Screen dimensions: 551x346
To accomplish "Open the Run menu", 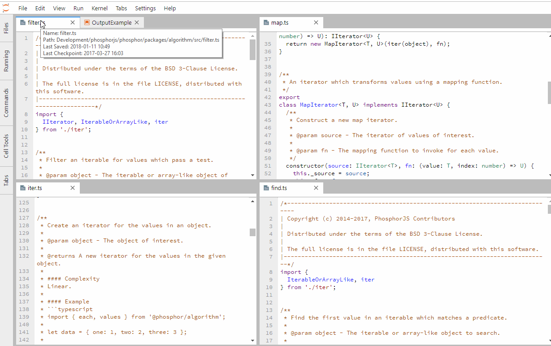I will 78,8.
